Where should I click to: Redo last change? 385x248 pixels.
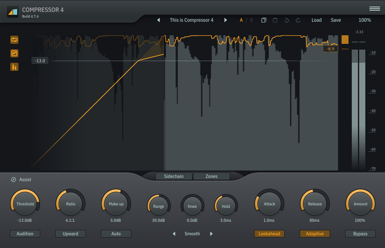298,20
